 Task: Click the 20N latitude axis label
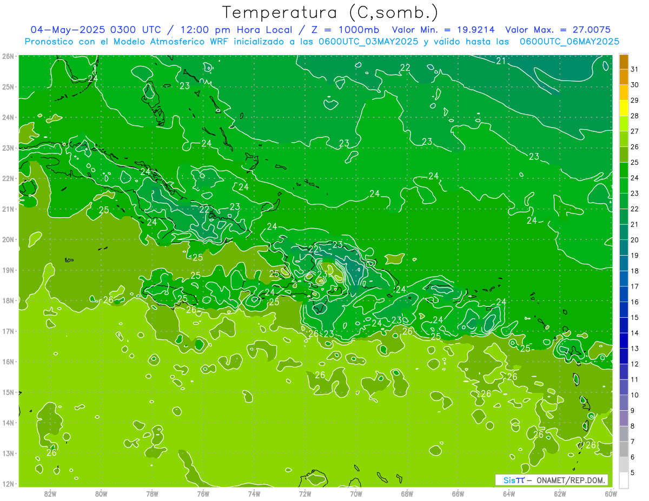coord(8,239)
